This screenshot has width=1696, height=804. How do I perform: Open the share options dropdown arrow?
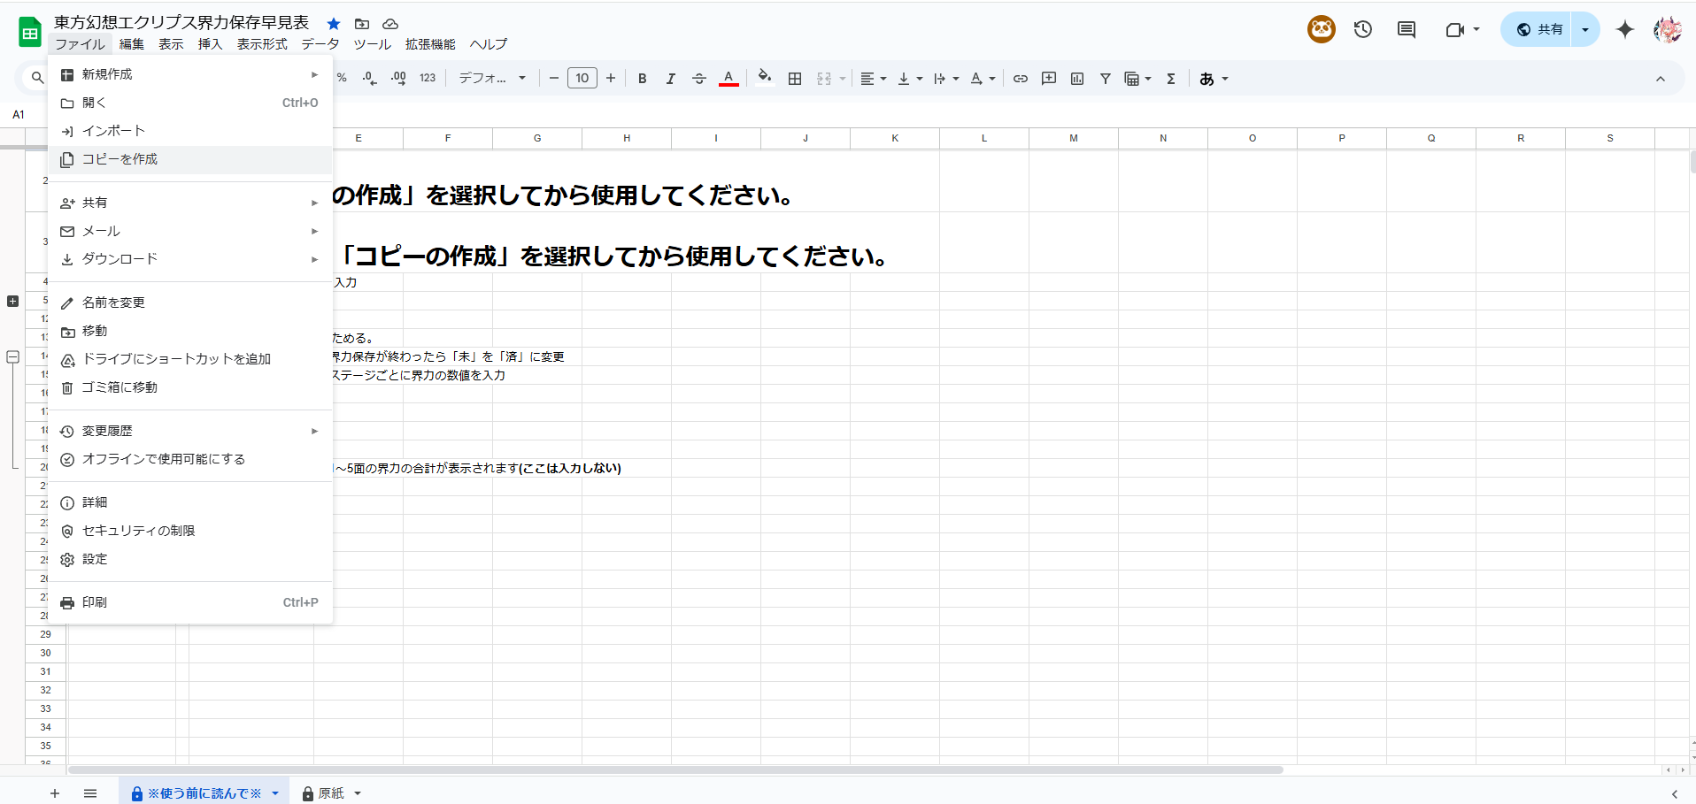pos(1585,29)
